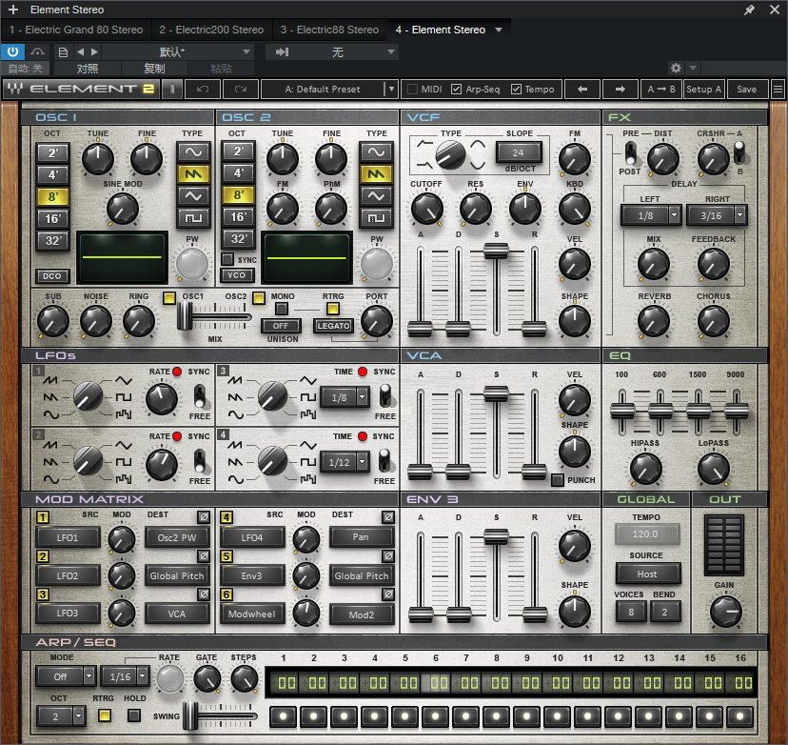Uncheck the Tempo checkbox

click(516, 89)
